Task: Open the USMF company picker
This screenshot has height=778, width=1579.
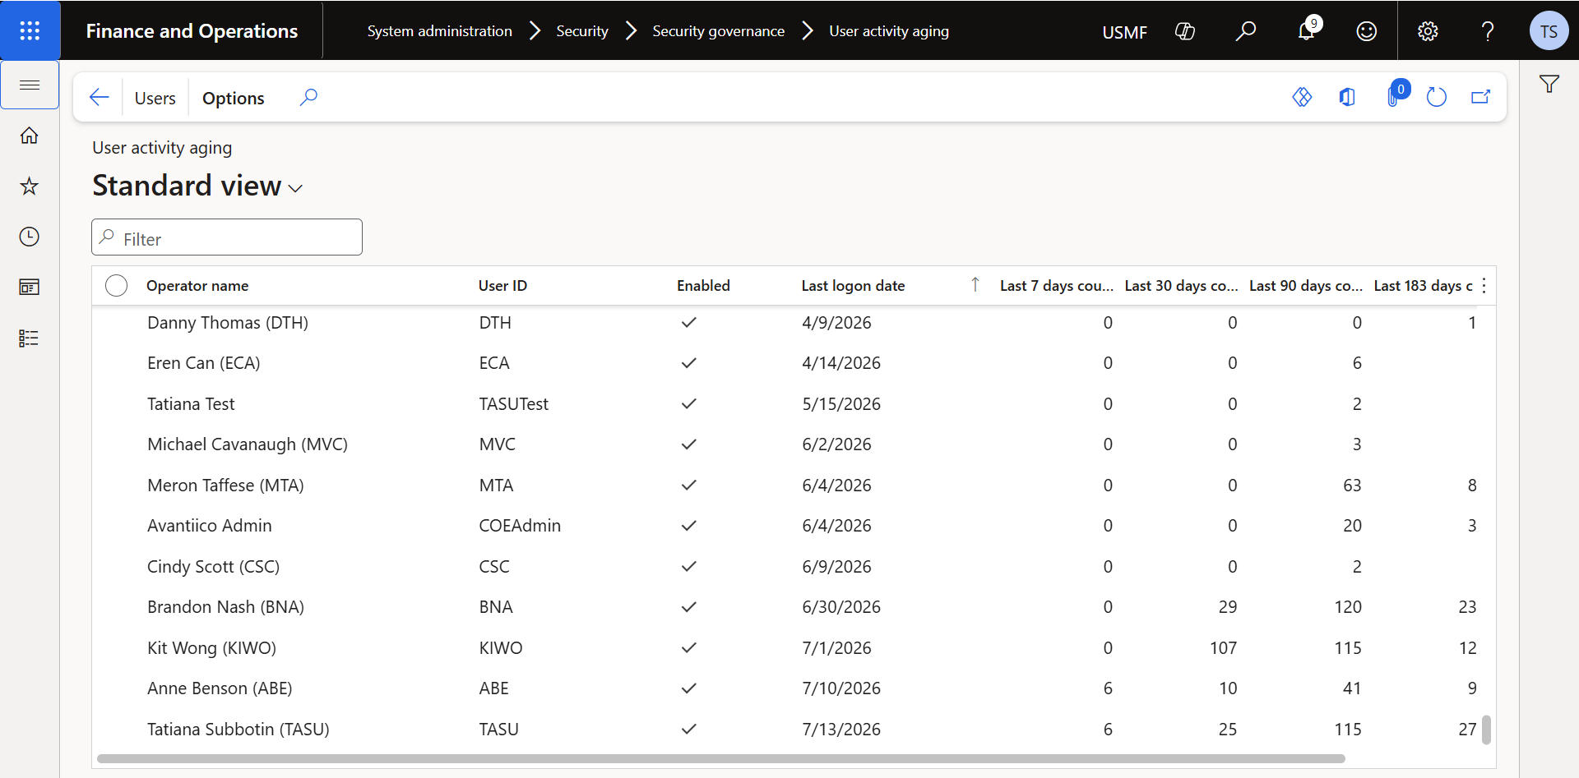Action: (1124, 32)
